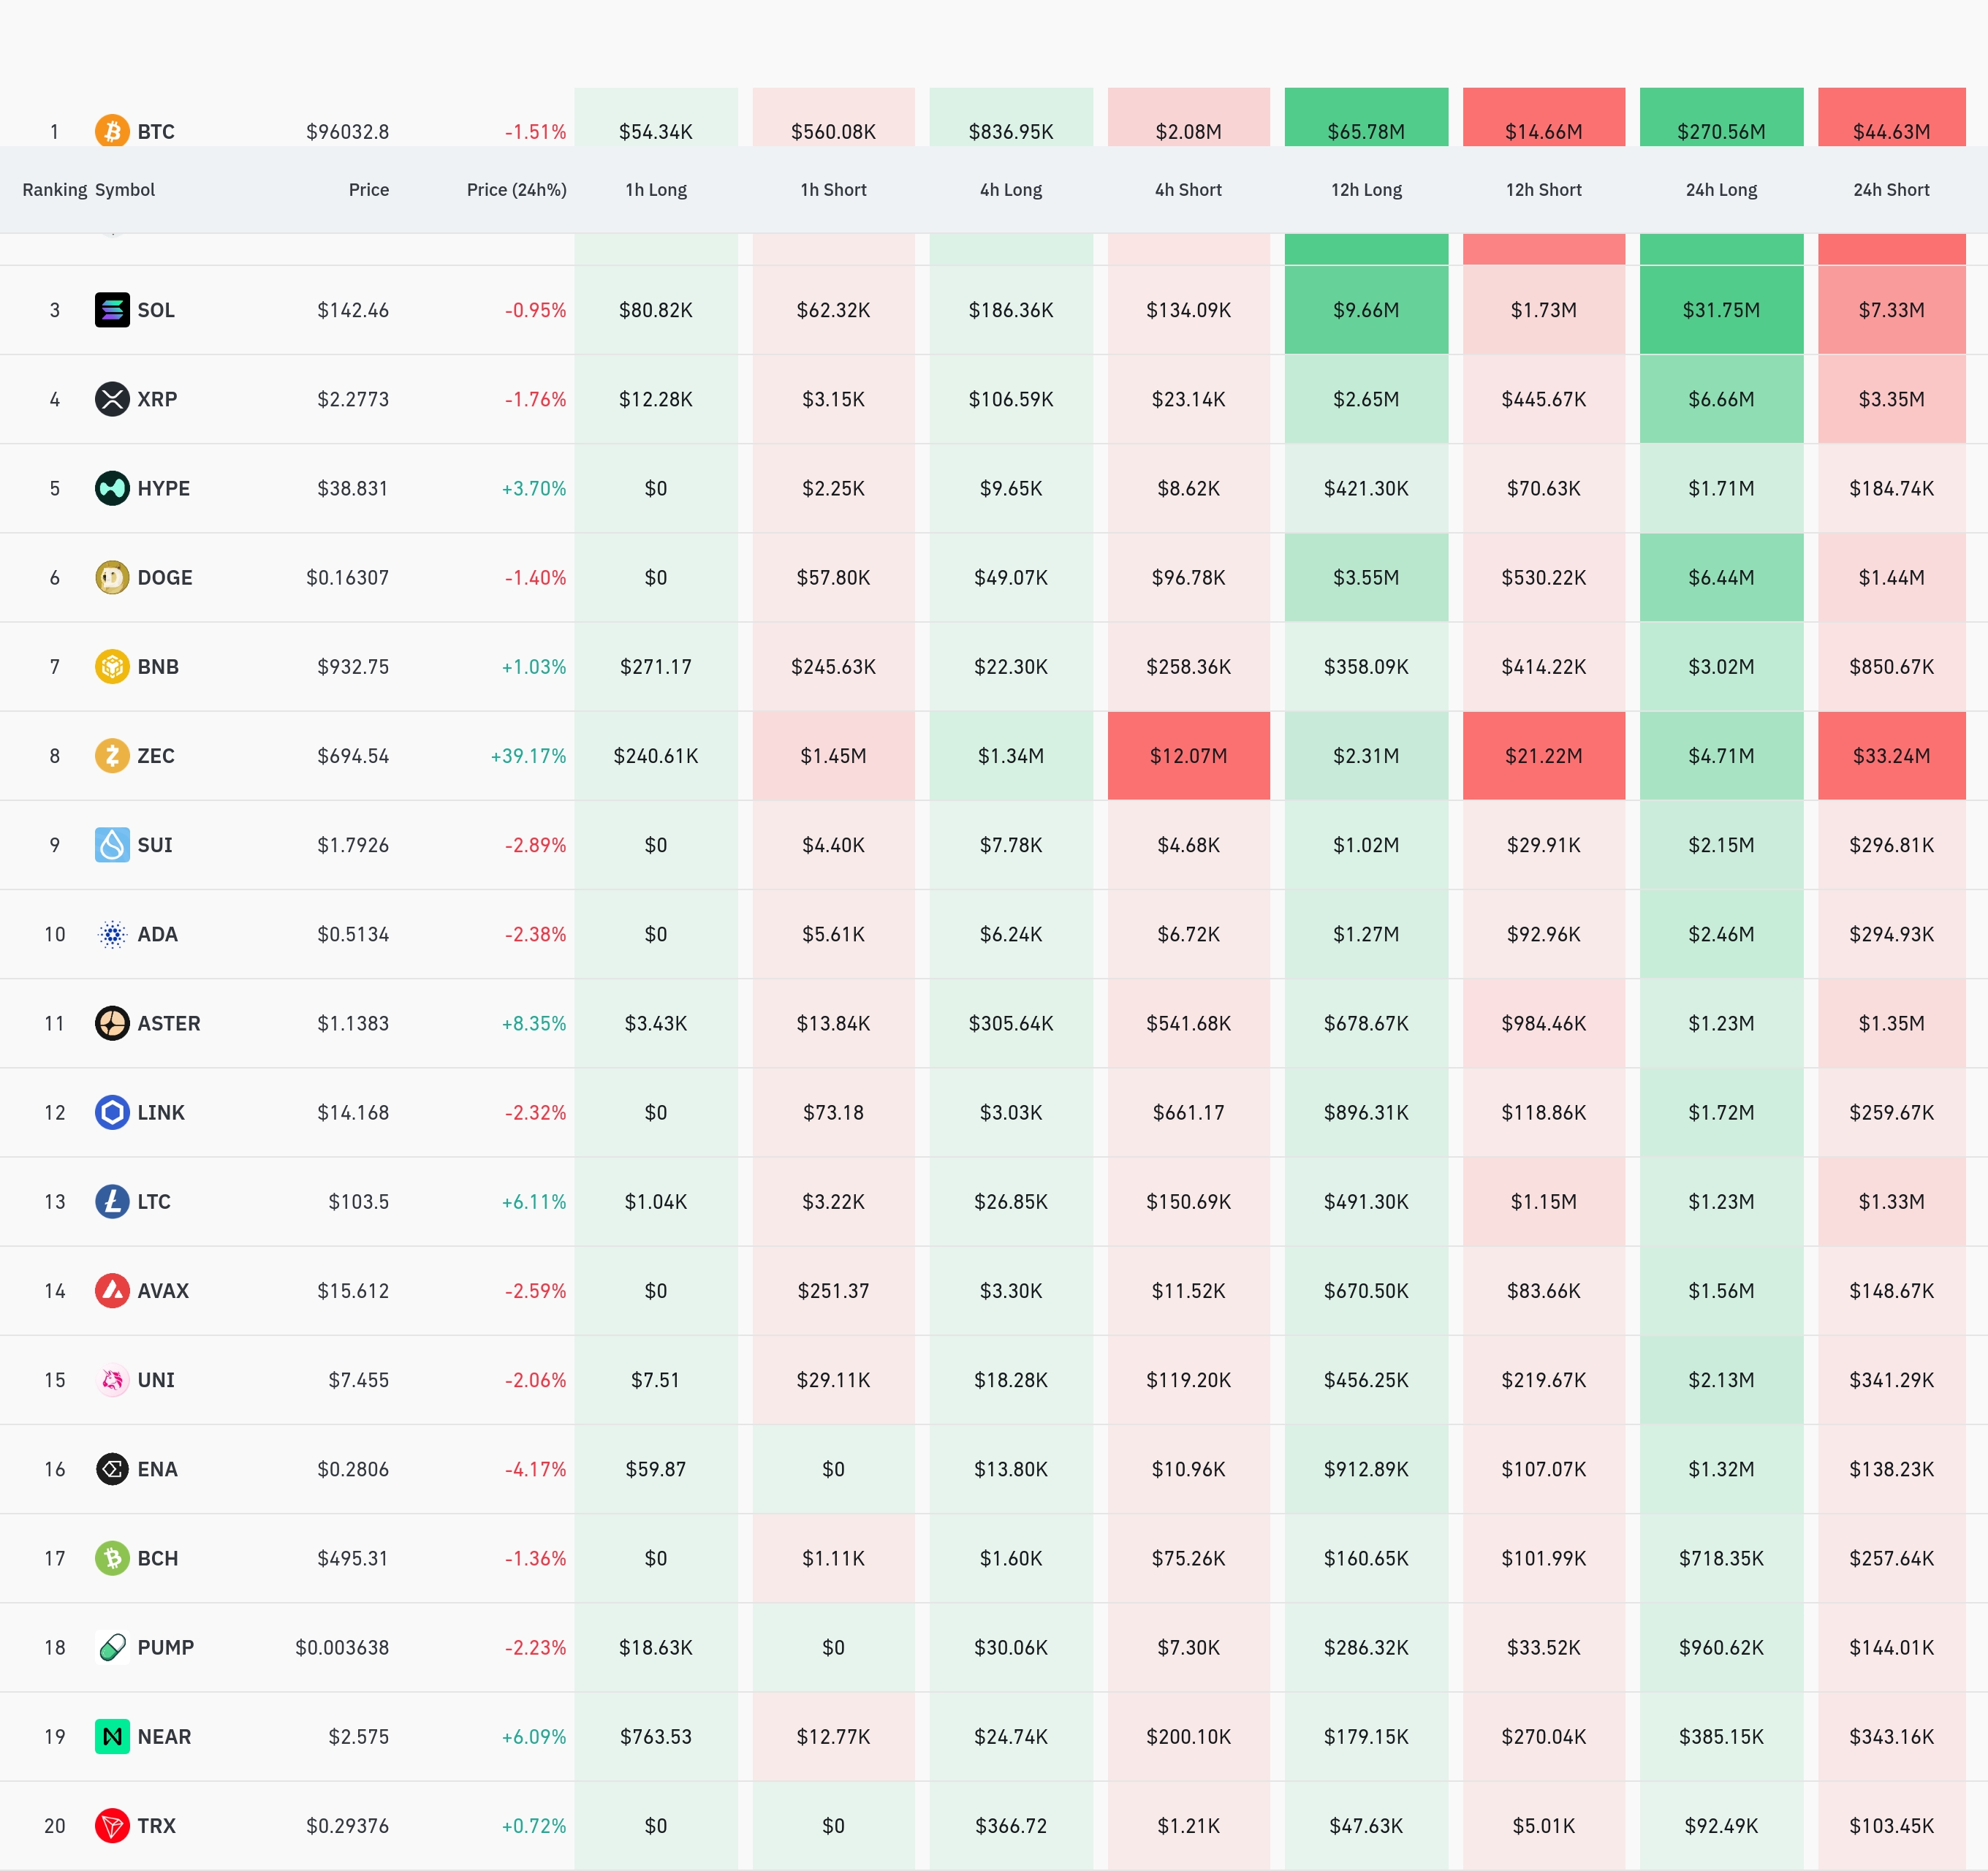Click the XRP logo icon
This screenshot has height=1871, width=1988.
(x=112, y=399)
